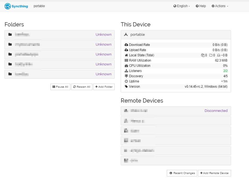
Task: Click the Recent Changes button
Action: tap(182, 173)
